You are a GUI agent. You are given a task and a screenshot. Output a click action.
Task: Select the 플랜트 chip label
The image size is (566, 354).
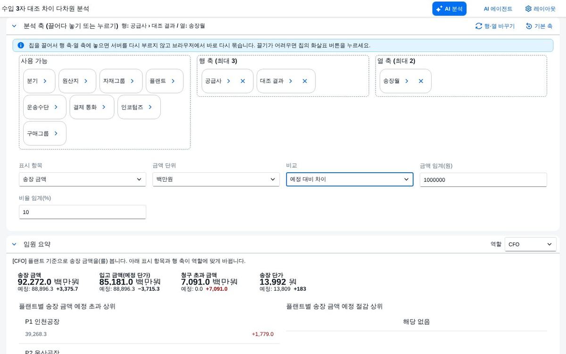coord(158,81)
